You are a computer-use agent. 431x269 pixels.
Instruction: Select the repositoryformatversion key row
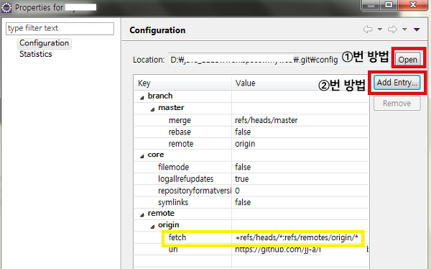coord(195,191)
